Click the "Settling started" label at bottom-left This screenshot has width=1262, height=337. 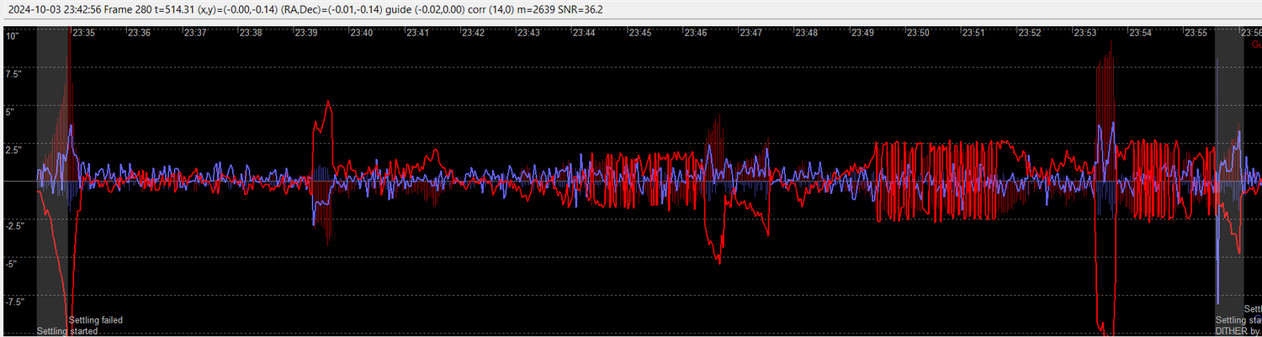[x=67, y=331]
